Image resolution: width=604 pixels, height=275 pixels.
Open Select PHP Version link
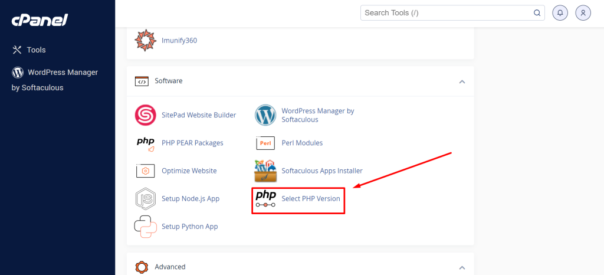tap(311, 199)
